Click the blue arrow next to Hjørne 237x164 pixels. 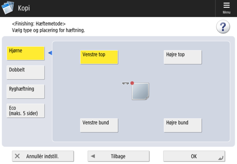coord(50,53)
